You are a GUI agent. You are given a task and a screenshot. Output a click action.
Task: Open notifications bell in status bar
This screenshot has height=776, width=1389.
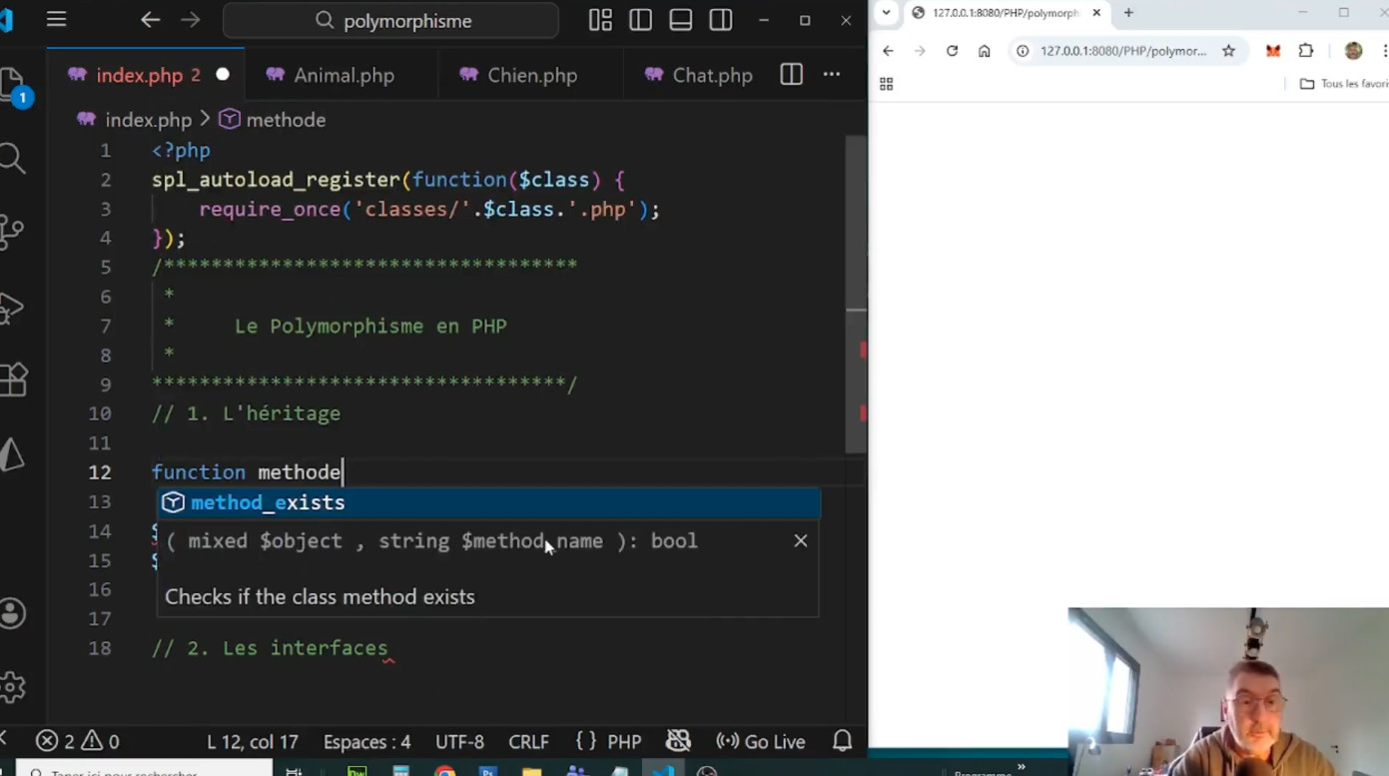click(842, 741)
